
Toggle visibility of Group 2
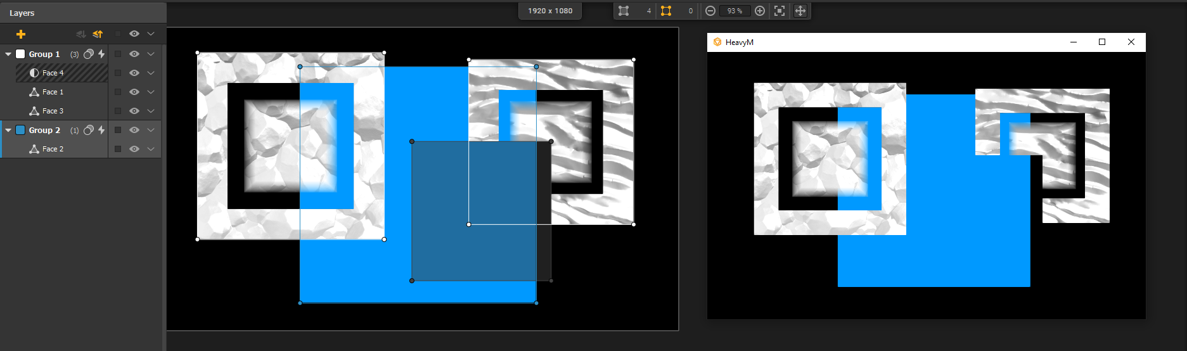click(x=134, y=130)
